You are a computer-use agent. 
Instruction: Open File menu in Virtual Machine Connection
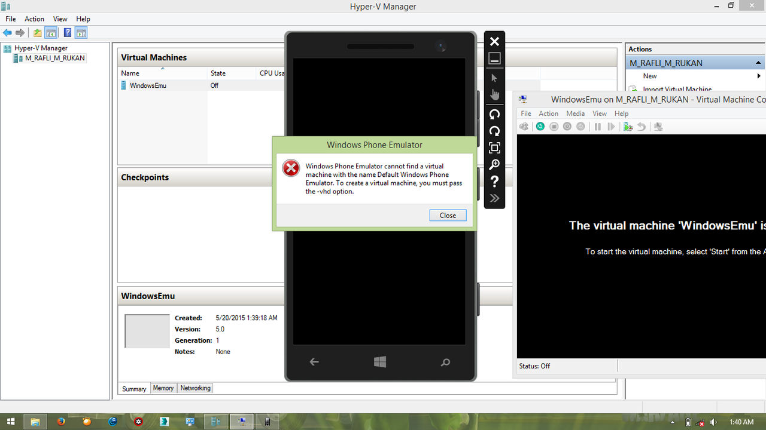click(x=526, y=113)
